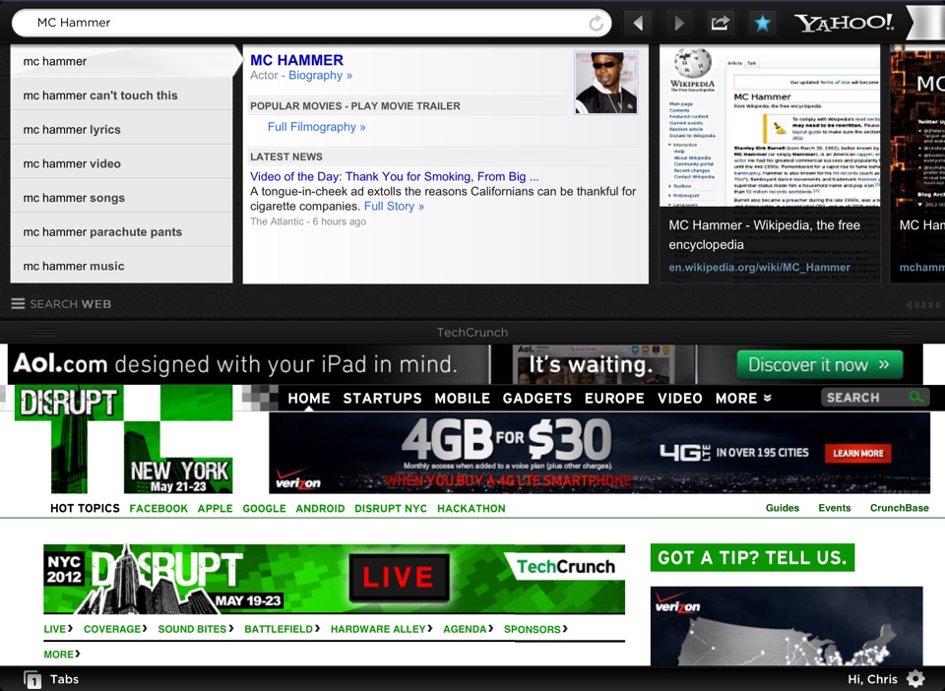Open the AGENDA link
The width and height of the screenshot is (945, 691).
pyautogui.click(x=468, y=629)
